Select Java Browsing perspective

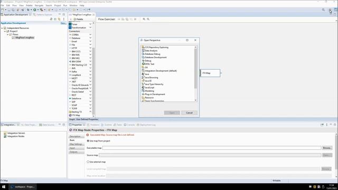152,78
